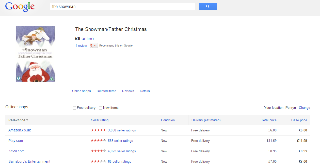Click Amazon.co.uk star rating icons
320x166 pixels.
click(x=99, y=130)
